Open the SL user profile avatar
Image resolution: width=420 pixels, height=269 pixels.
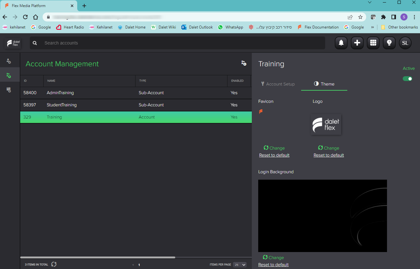coord(405,43)
